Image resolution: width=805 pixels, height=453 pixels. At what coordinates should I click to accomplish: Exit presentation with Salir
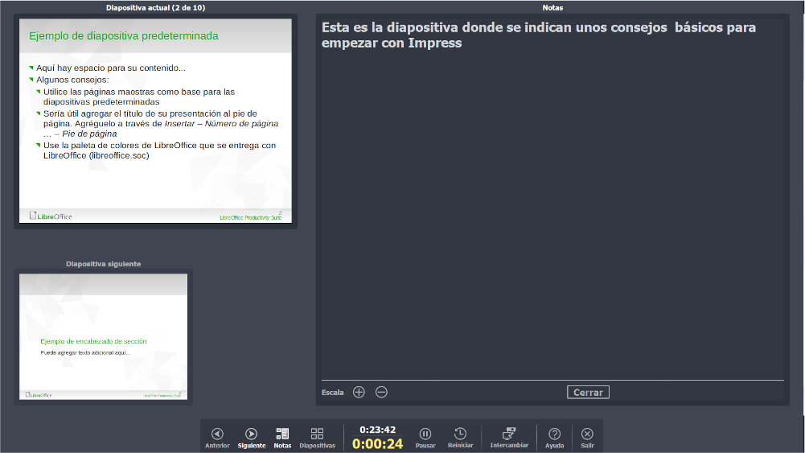point(587,438)
